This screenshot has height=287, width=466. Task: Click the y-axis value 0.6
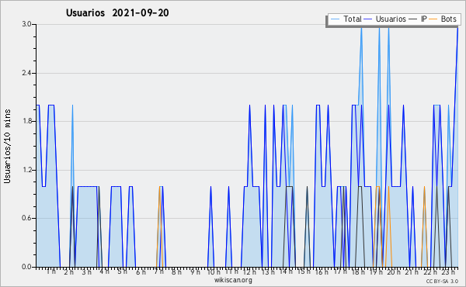pyautogui.click(x=26, y=219)
